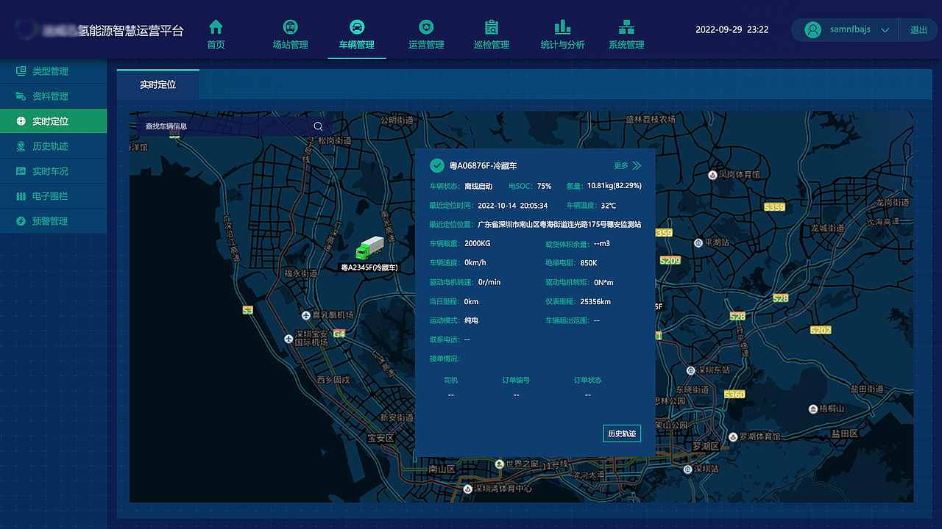Expand 更多 details link
Screen dimensions: 942x529
tap(628, 166)
